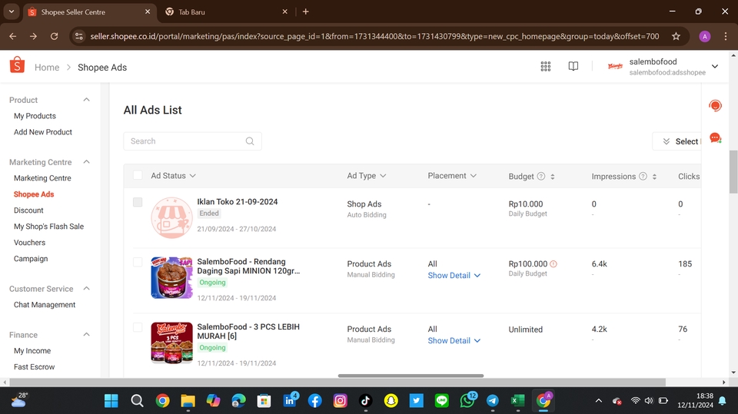The width and height of the screenshot is (738, 414).
Task: Open the apps grid icon in header
Action: [x=546, y=66]
